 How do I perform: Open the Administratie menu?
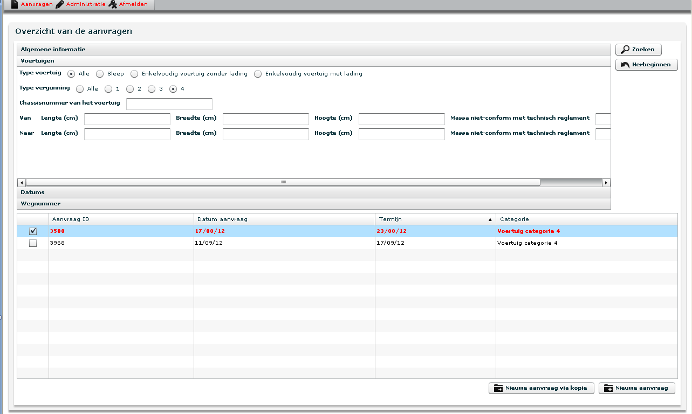(x=86, y=4)
